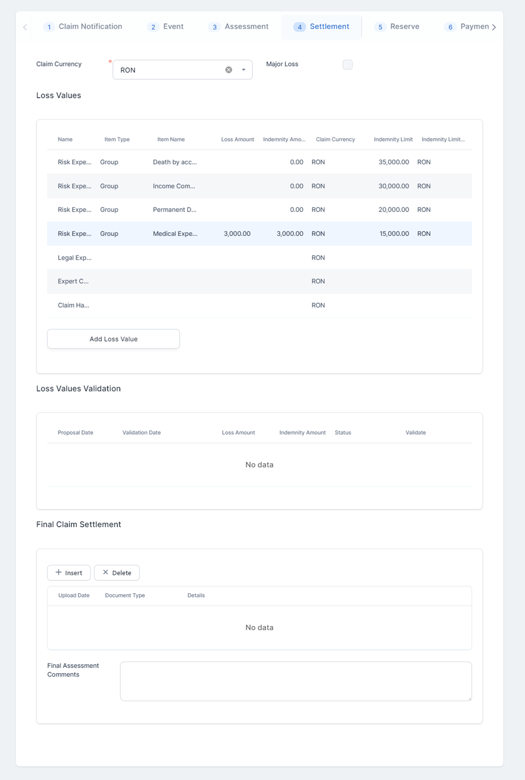The height and width of the screenshot is (780, 525).
Task: Click Delete in Final Claim Settlement
Action: coord(117,573)
